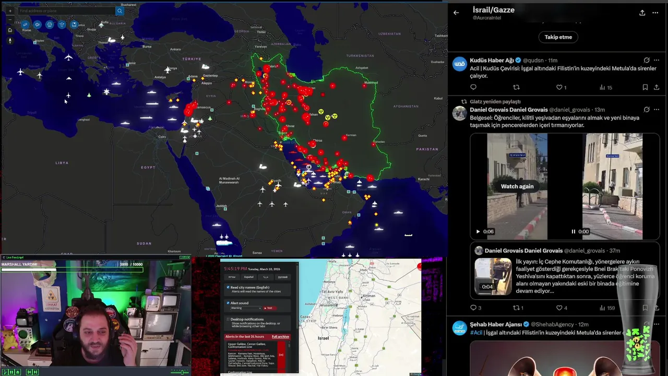Viewport: 668px width, 376px height.
Task: Open the quoted tweet 0:04 video thumbnail
Action: [x=493, y=276]
